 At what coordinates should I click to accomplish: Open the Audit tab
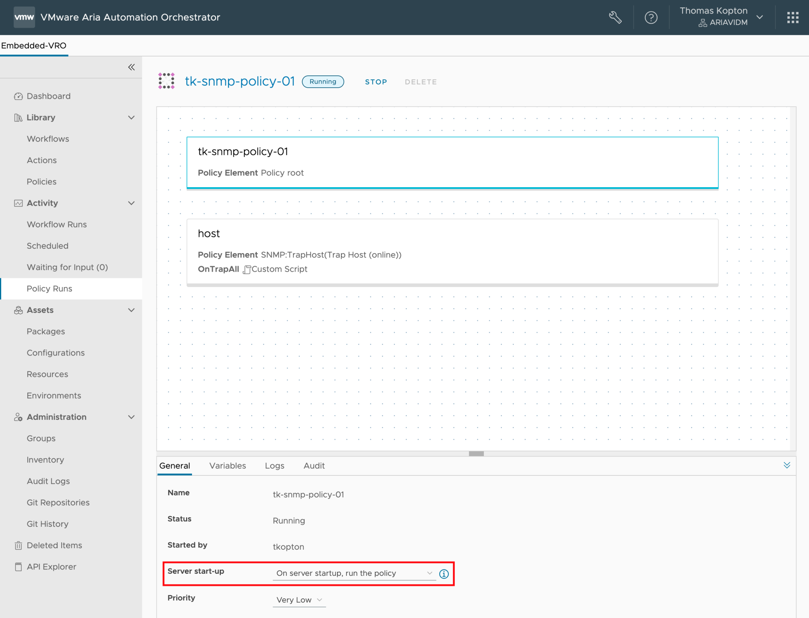pyautogui.click(x=314, y=466)
